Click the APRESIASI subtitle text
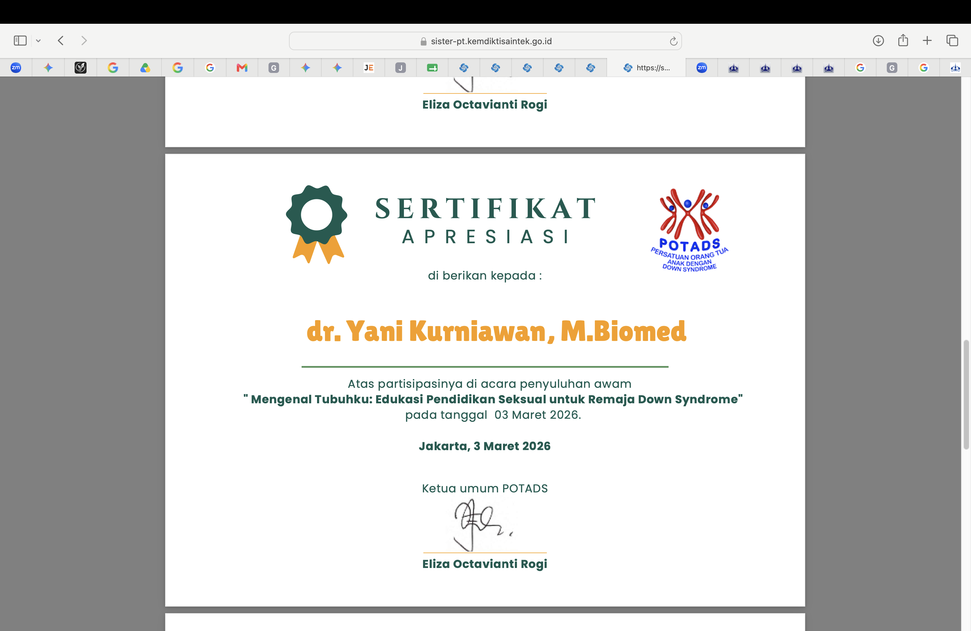Screen dimensions: 971x631 485,237
